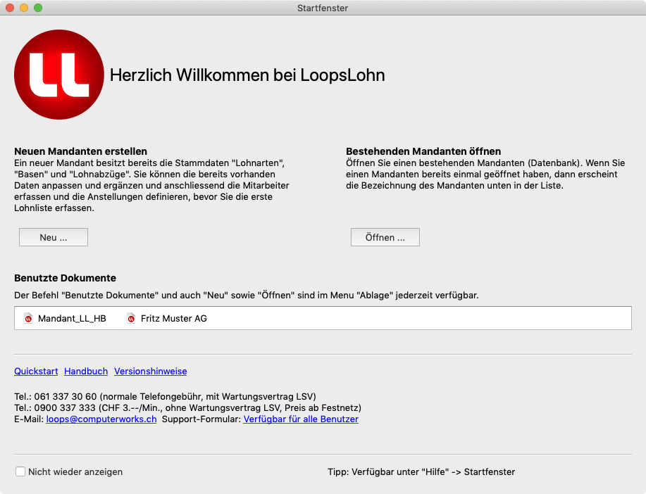Click the LL document icon beside Fritz Muster AG
Viewport: 646px width, 494px height.
130,318
